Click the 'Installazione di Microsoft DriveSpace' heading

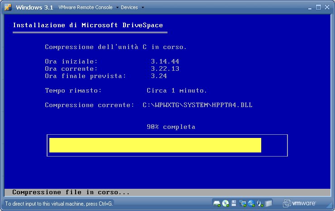(x=88, y=25)
